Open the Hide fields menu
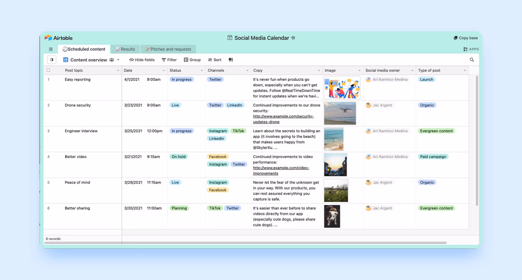 click(142, 60)
